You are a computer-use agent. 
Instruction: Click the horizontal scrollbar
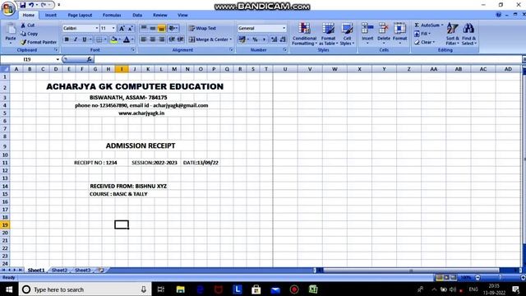coord(411,271)
